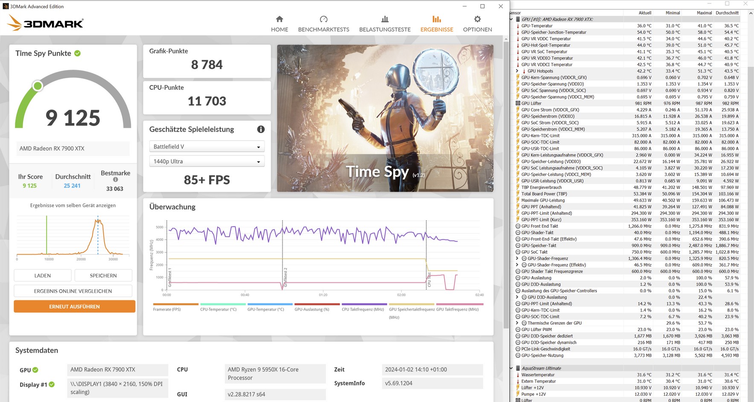Open the OPTIONEN tab

[x=477, y=24]
